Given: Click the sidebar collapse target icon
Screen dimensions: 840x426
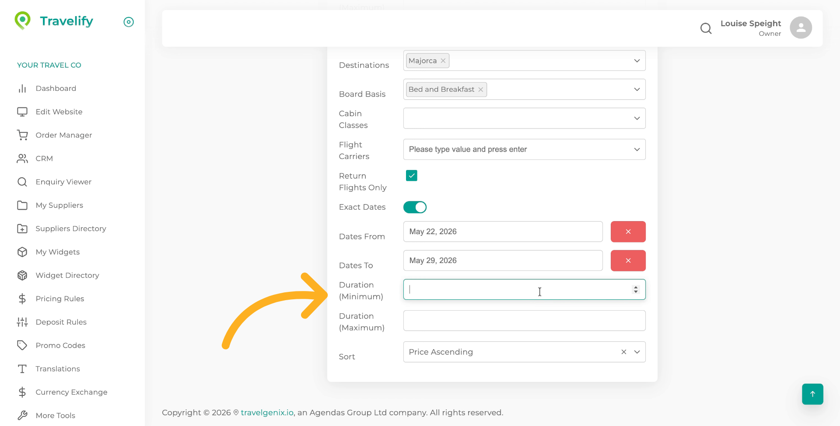Looking at the screenshot, I should (129, 22).
